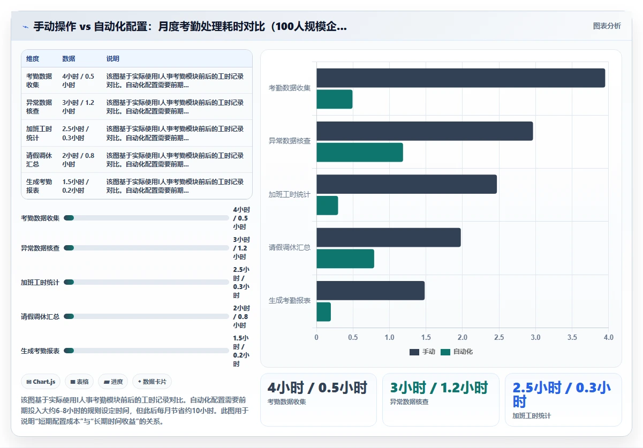Click the 请假调休汇总 label on chart y-axis

[x=290, y=247]
